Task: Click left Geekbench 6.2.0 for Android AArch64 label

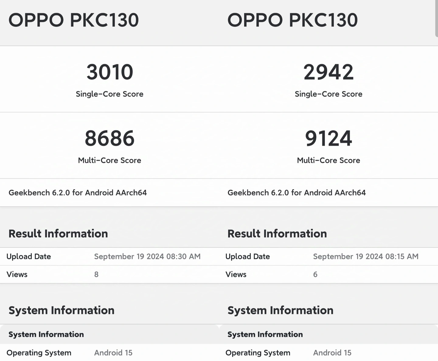Action: pyautogui.click(x=78, y=193)
